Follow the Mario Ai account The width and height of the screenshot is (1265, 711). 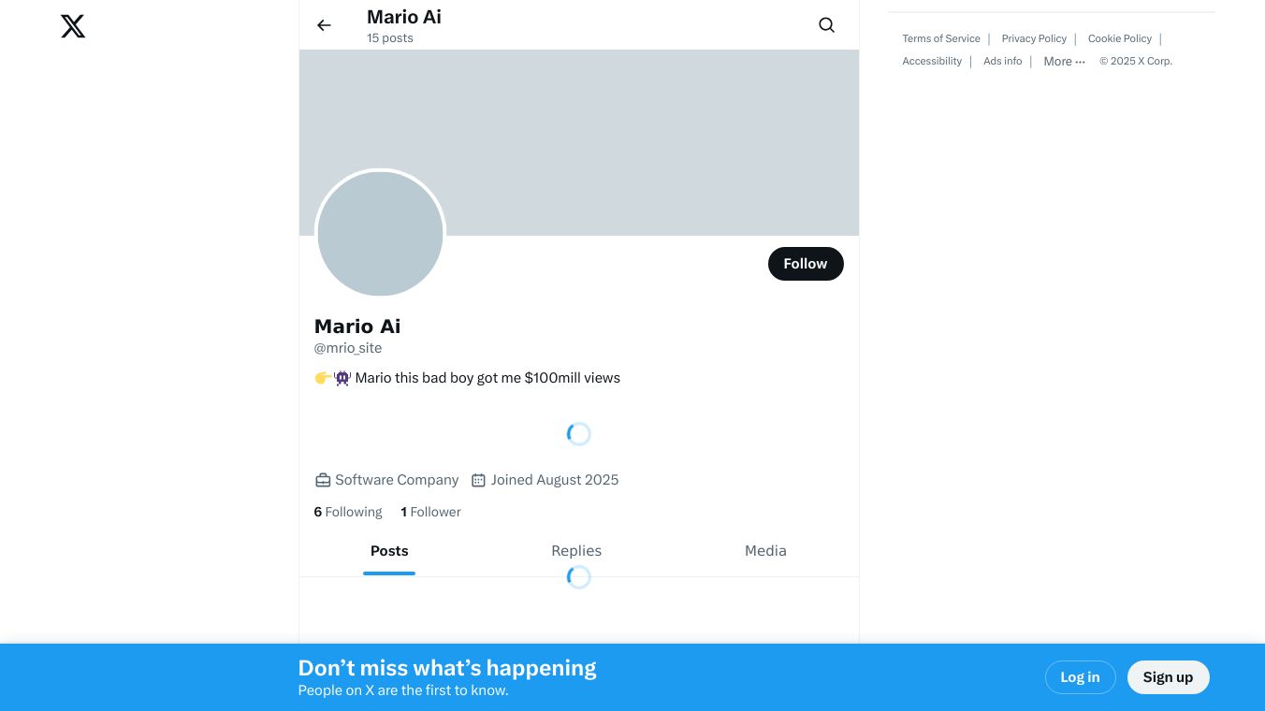click(805, 264)
